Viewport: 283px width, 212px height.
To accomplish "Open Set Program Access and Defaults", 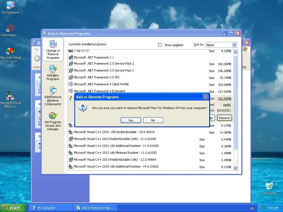I will tap(53, 121).
